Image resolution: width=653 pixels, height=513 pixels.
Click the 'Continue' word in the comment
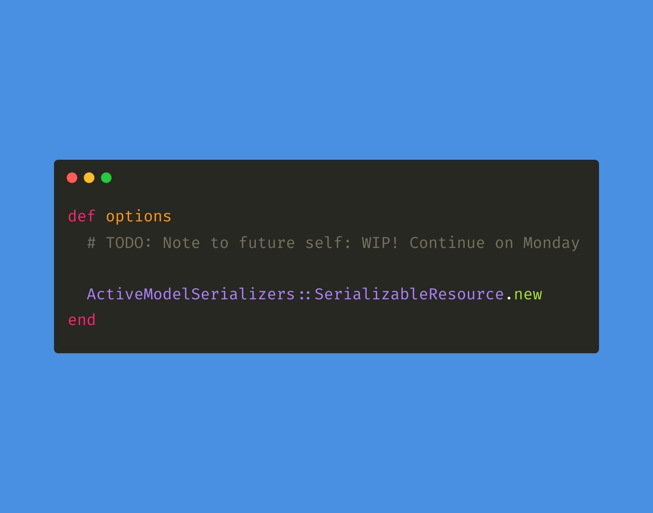447,243
